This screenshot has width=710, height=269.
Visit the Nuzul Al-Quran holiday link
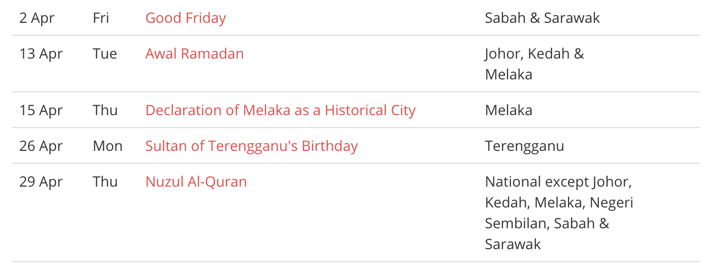[x=196, y=182]
